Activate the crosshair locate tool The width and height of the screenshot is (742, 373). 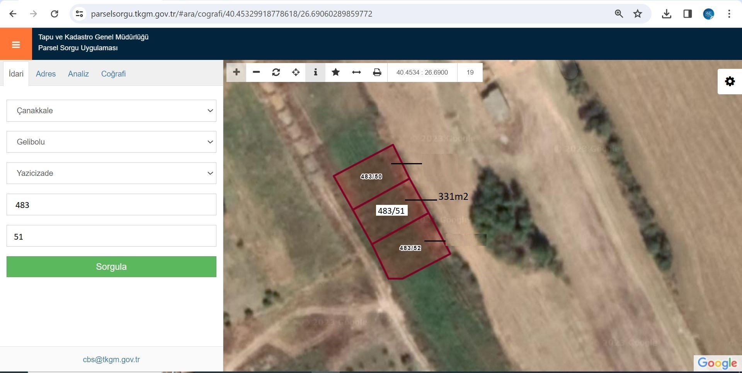[x=296, y=72]
